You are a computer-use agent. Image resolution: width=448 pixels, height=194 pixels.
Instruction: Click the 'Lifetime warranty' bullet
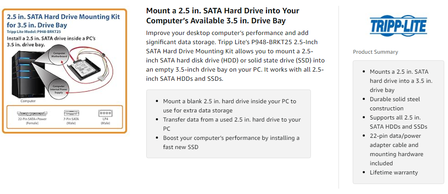point(394,172)
